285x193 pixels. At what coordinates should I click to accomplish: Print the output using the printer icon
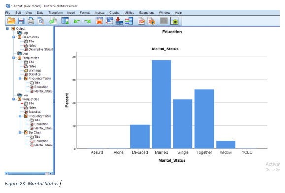click(x=31, y=21)
